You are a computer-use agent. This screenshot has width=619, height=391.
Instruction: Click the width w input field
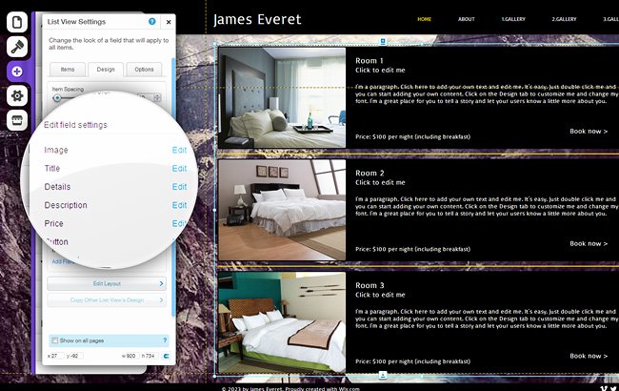coord(130,356)
